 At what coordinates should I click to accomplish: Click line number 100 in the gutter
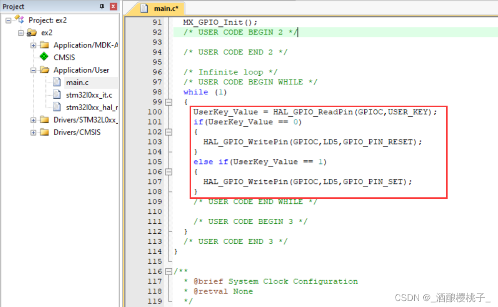(154, 112)
